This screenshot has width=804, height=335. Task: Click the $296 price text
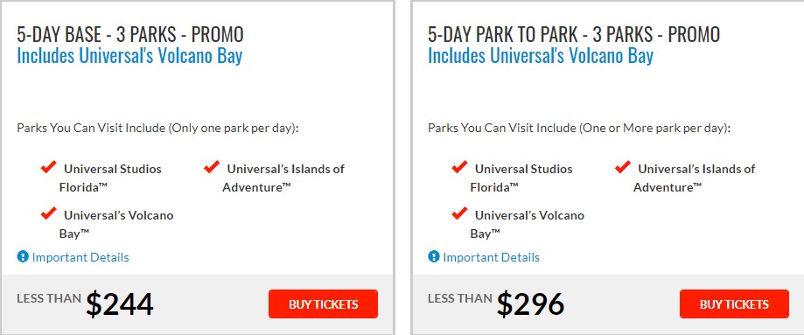click(531, 304)
